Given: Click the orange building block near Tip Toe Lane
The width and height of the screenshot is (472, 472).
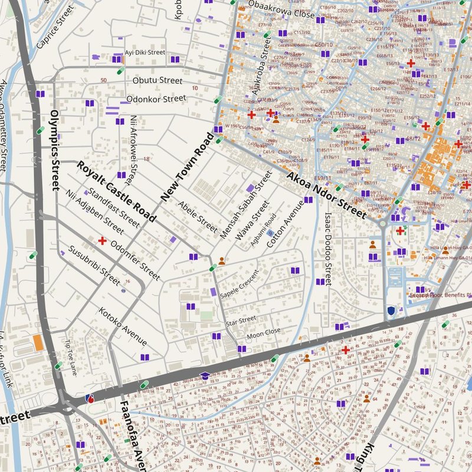Looking at the screenshot, I should click(38, 343).
